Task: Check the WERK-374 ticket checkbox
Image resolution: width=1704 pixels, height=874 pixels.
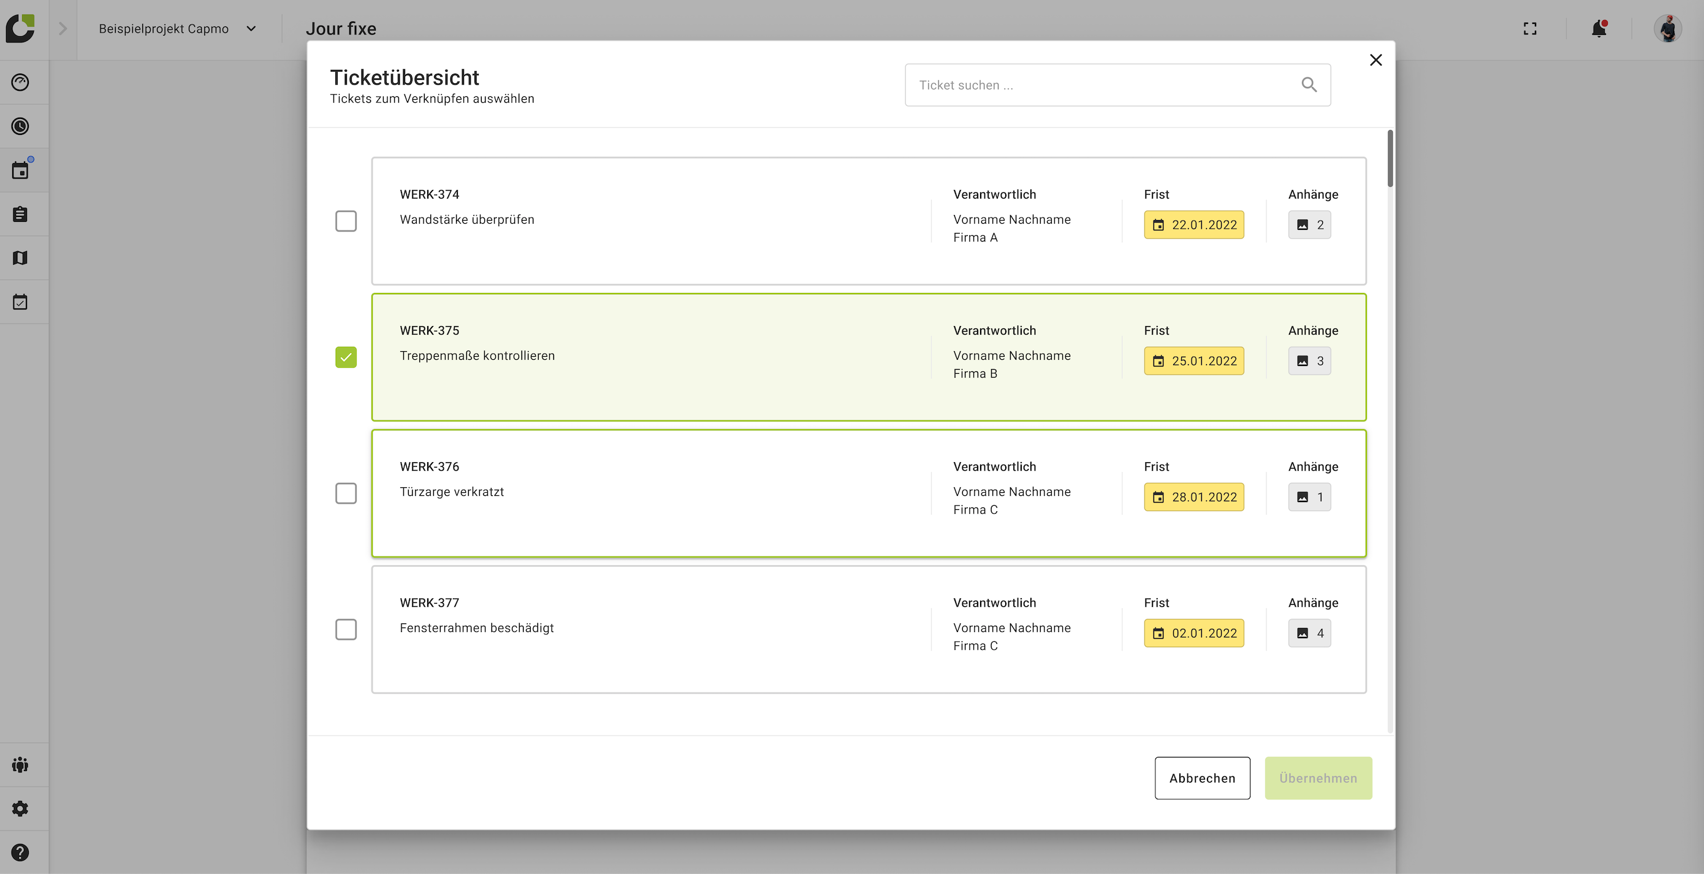Action: (x=346, y=221)
